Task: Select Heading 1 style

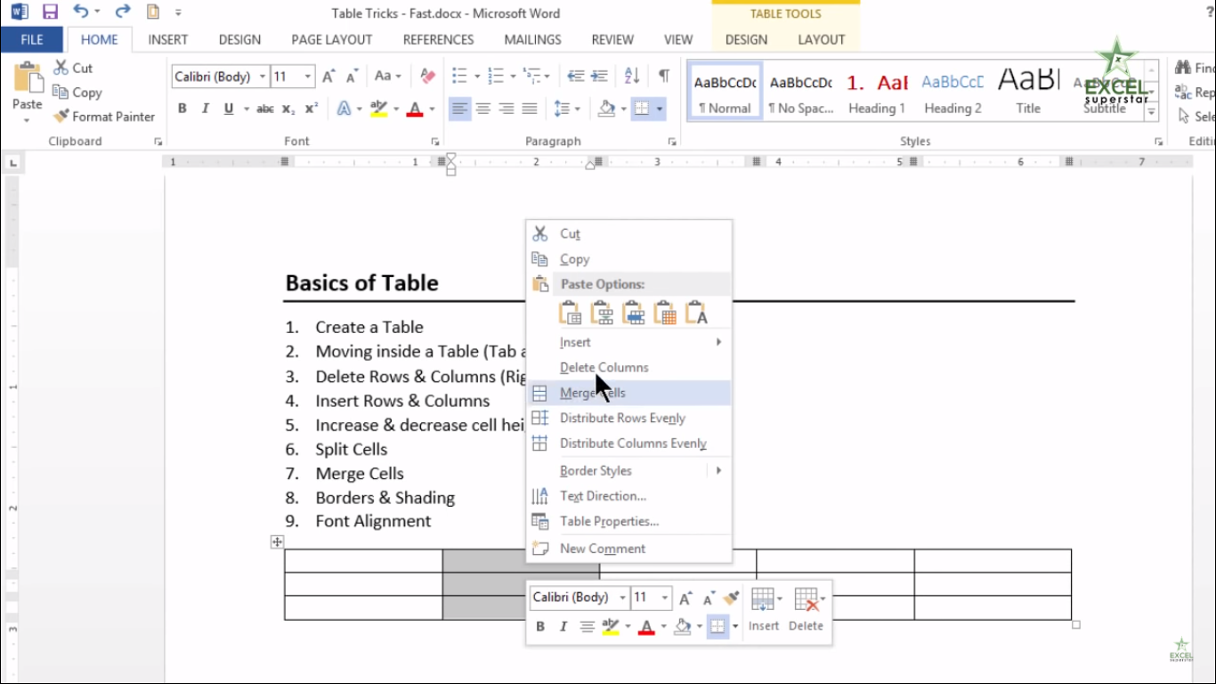Action: pos(877,93)
